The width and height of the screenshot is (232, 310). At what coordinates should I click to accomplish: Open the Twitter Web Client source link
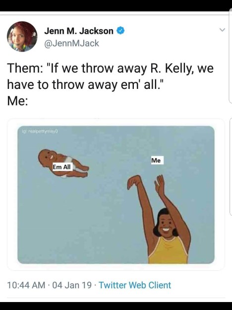tap(135, 285)
